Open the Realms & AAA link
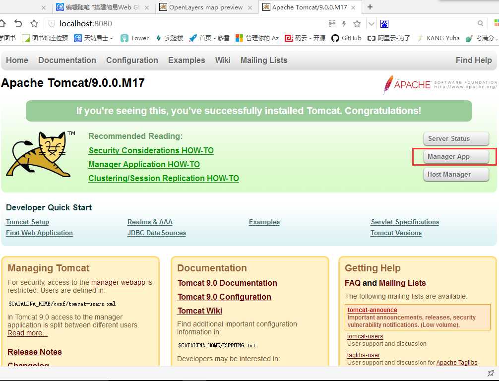This screenshot has height=381, width=499. [x=150, y=222]
